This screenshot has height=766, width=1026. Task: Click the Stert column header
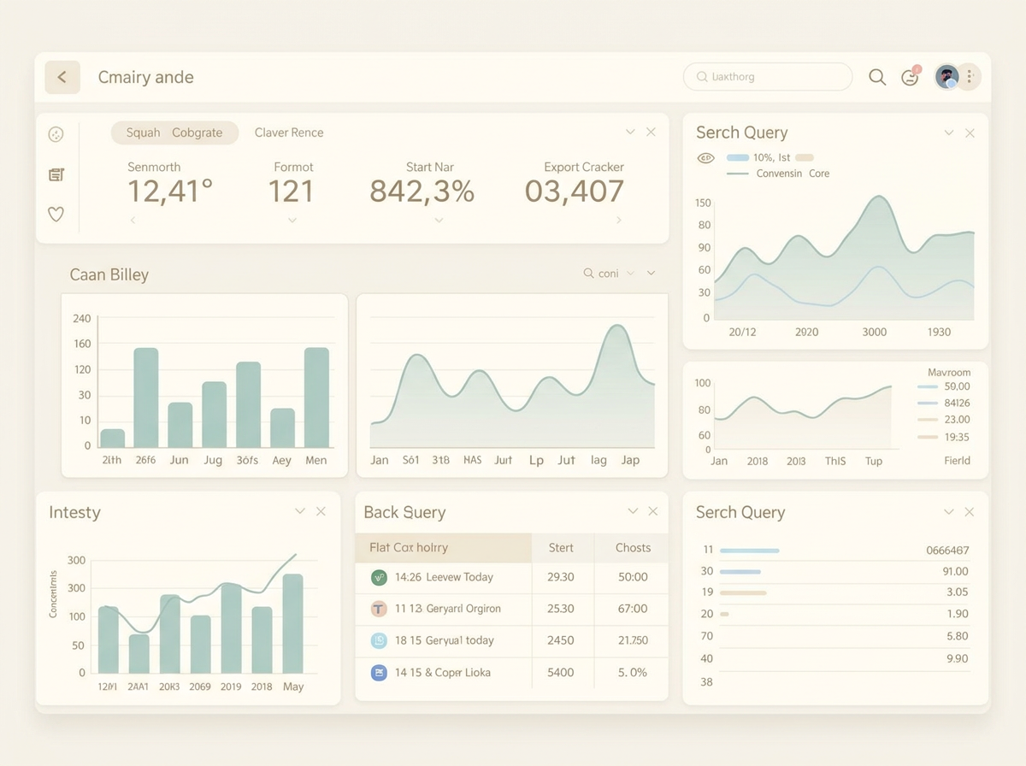point(561,547)
